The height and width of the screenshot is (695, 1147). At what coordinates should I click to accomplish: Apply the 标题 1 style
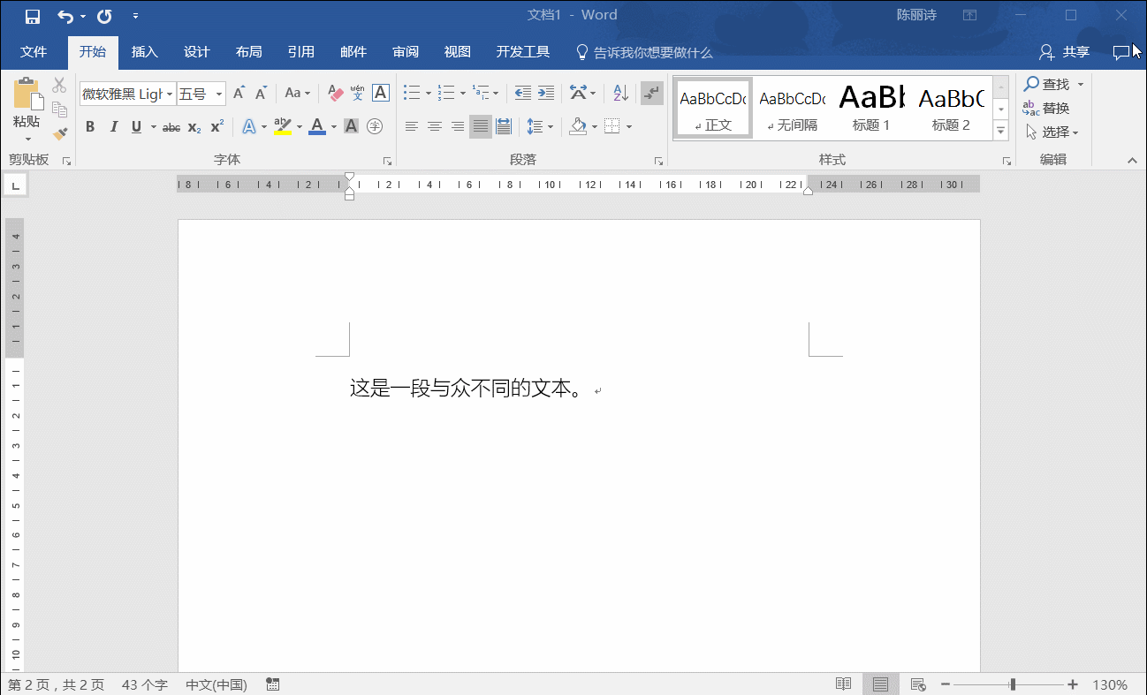point(870,108)
